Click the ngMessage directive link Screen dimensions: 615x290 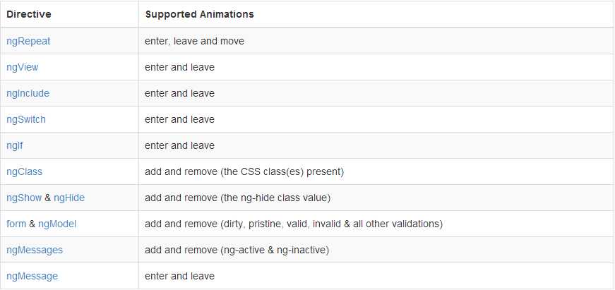point(32,276)
